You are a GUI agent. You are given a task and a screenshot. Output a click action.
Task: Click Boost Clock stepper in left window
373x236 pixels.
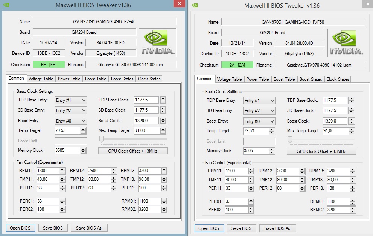point(163,121)
